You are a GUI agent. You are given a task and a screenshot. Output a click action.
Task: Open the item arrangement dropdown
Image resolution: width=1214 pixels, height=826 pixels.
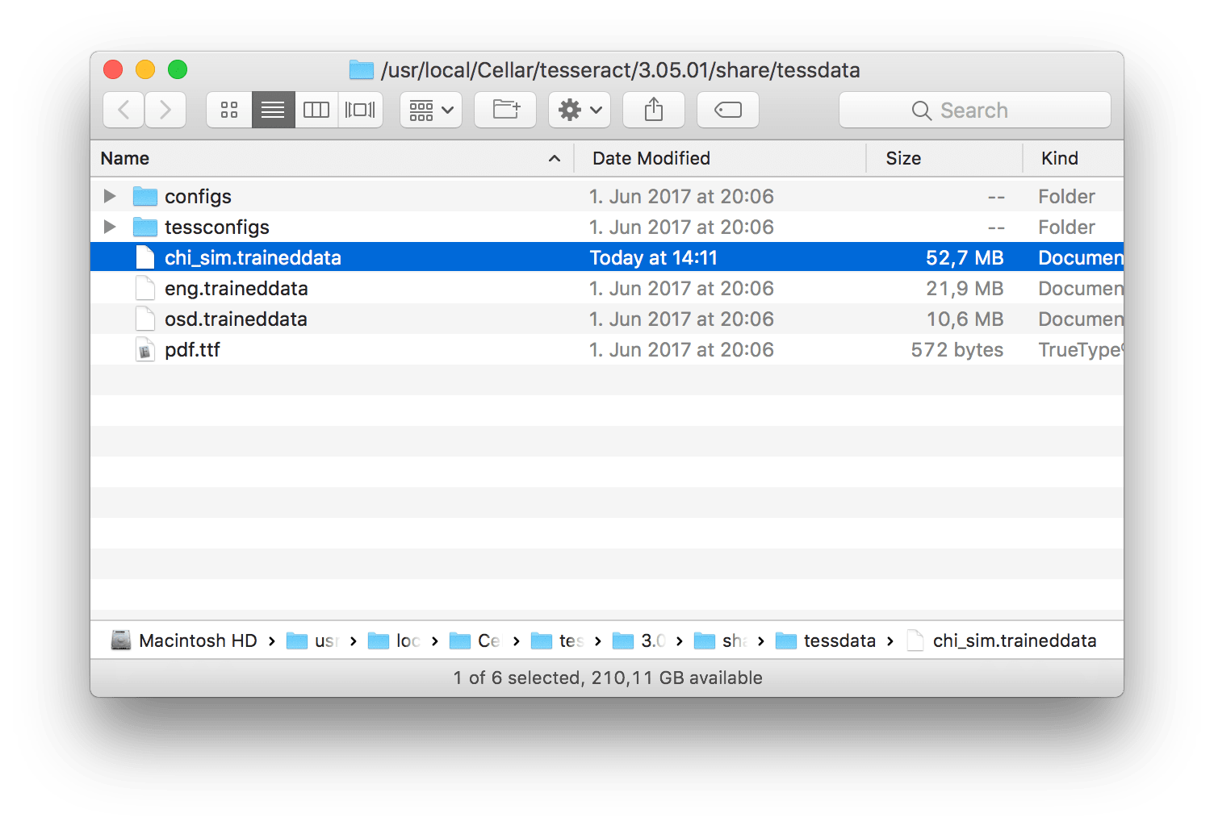click(430, 110)
